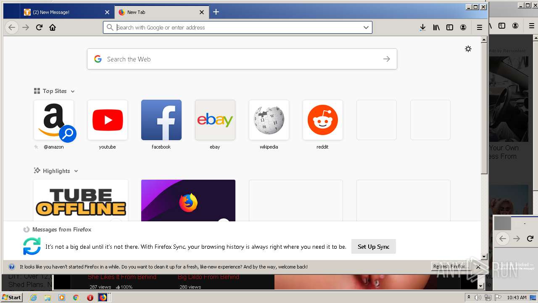The height and width of the screenshot is (303, 538).
Task: Toggle the sidebar view icon
Action: tap(450, 27)
